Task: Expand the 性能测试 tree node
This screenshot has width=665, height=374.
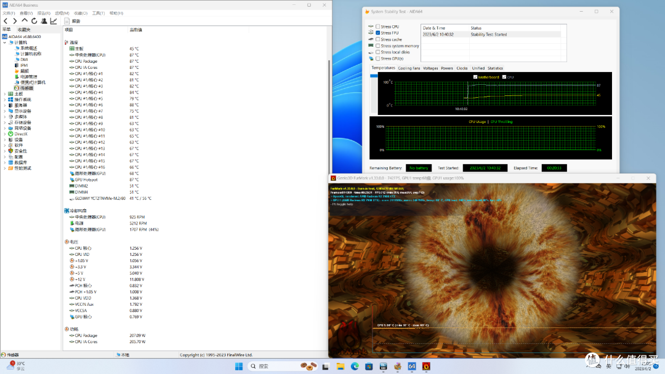Action: pos(5,168)
